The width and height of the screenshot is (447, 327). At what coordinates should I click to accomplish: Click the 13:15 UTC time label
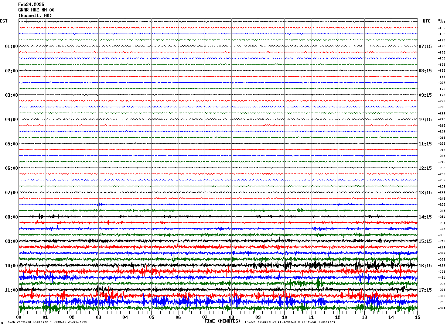[425, 193]
